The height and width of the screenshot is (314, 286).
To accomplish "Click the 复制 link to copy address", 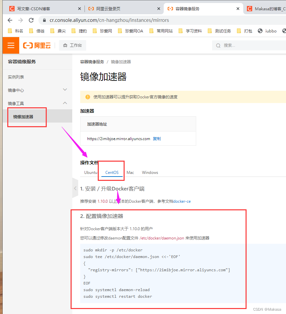I will [x=157, y=138].
